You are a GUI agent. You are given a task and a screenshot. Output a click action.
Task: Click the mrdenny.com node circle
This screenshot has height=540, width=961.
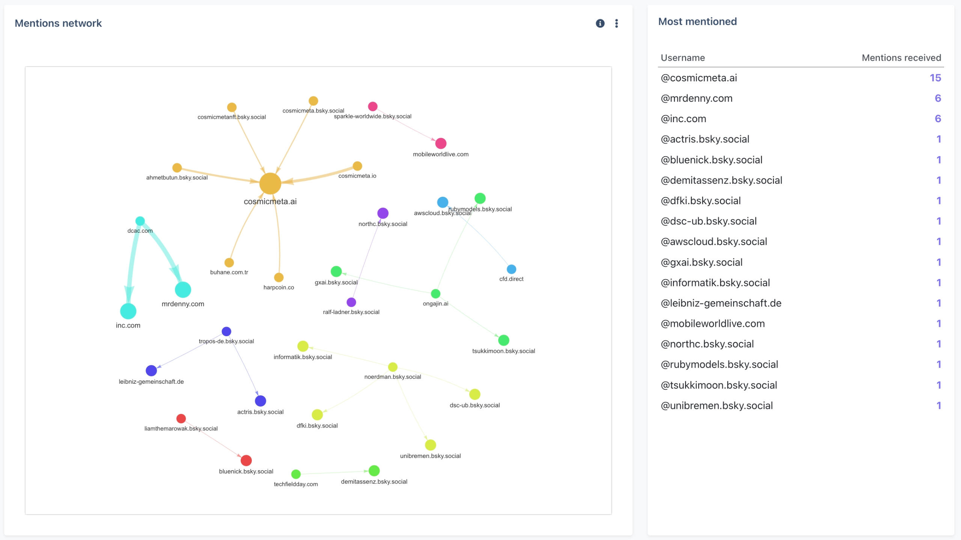(x=183, y=290)
